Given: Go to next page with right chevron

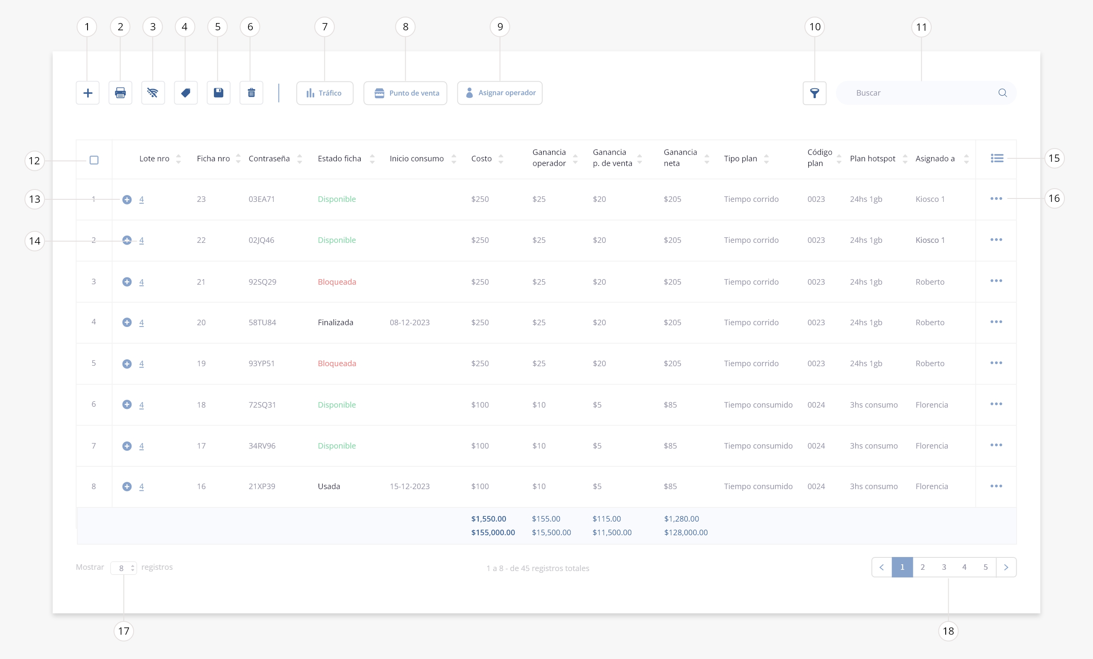Looking at the screenshot, I should click(1006, 567).
